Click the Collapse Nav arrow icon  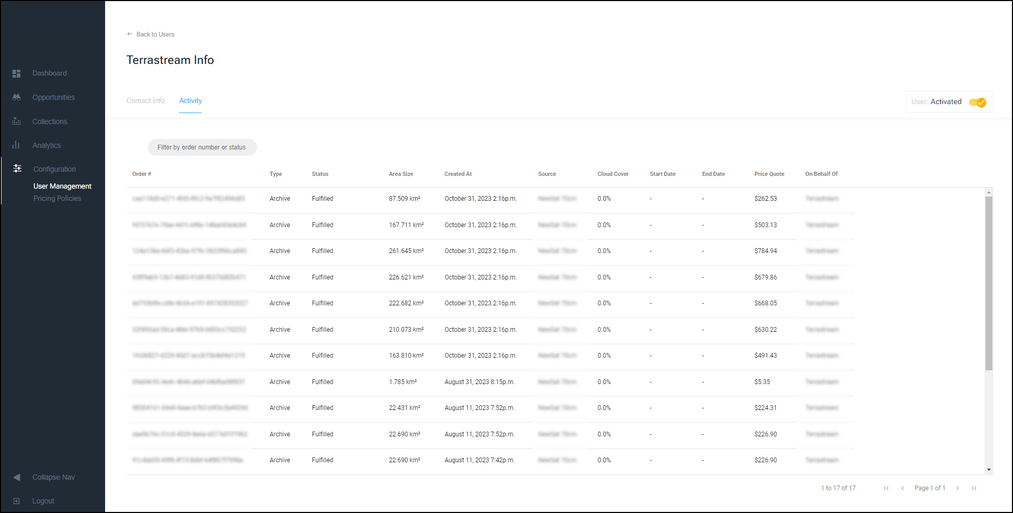(x=17, y=477)
